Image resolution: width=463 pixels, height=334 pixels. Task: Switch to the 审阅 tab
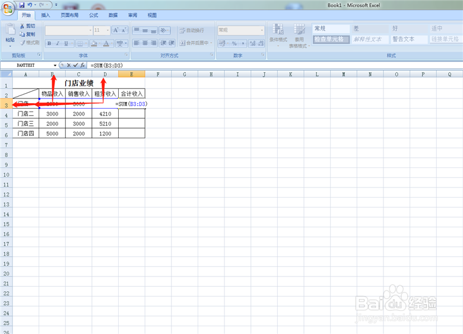coord(132,15)
